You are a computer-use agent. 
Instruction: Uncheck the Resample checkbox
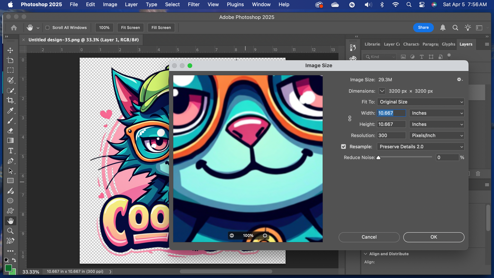[x=344, y=147]
